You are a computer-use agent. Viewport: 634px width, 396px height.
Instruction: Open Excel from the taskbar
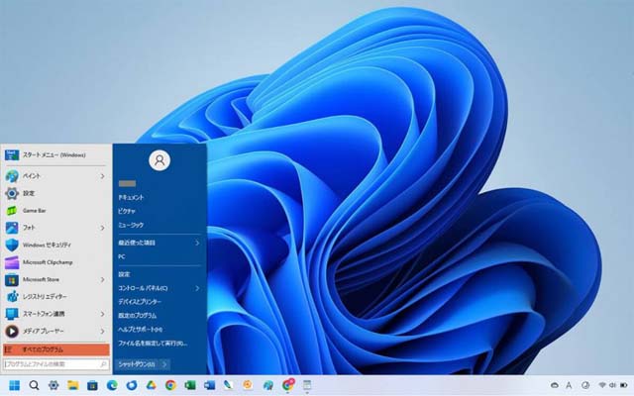coord(190,385)
